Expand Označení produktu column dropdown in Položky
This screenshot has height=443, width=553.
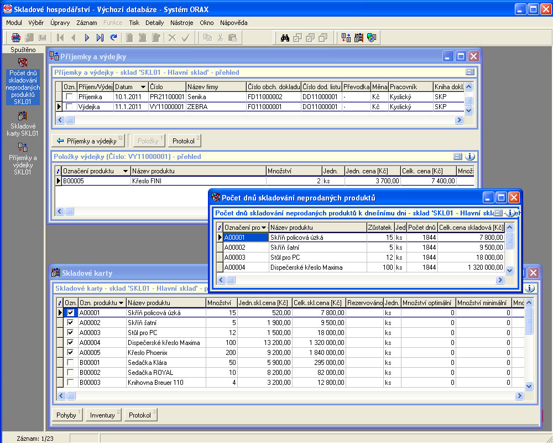[x=126, y=171]
